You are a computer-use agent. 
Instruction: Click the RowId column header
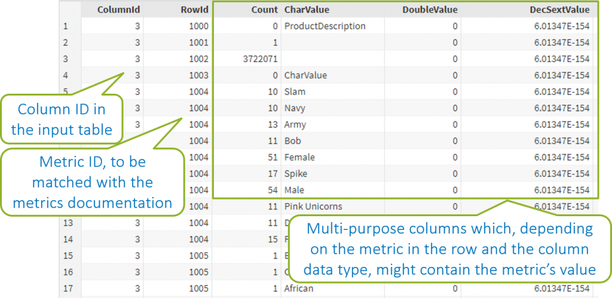click(194, 10)
